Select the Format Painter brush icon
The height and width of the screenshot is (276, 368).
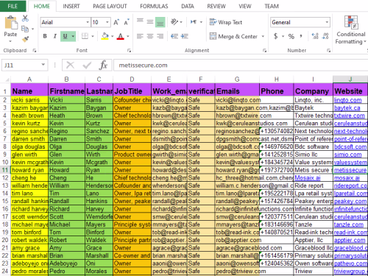pyautogui.click(x=25, y=39)
